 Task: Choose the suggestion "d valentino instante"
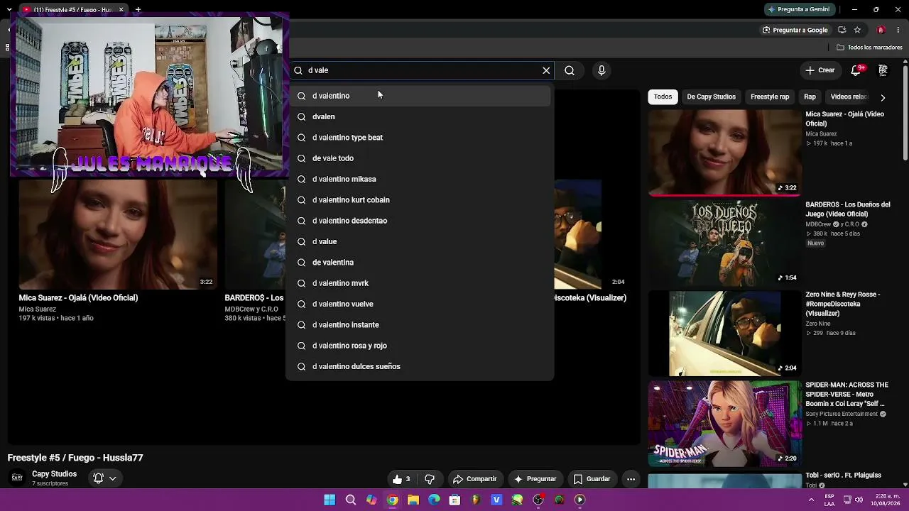click(420, 325)
